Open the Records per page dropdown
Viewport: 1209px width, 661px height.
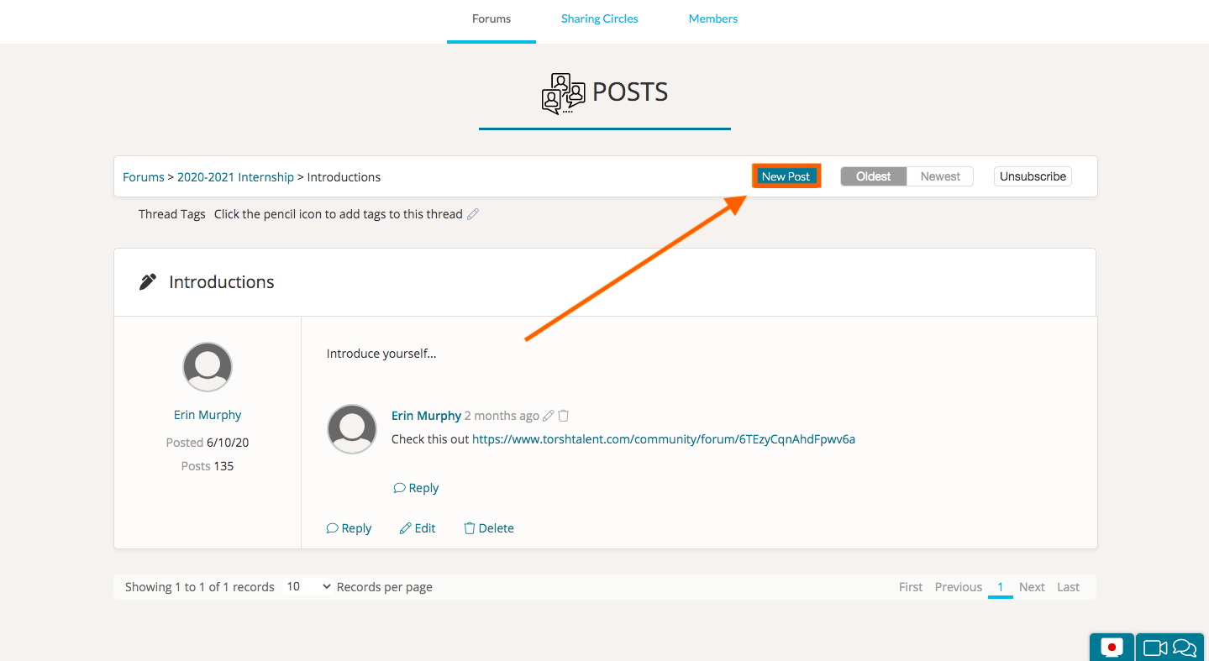[308, 587]
